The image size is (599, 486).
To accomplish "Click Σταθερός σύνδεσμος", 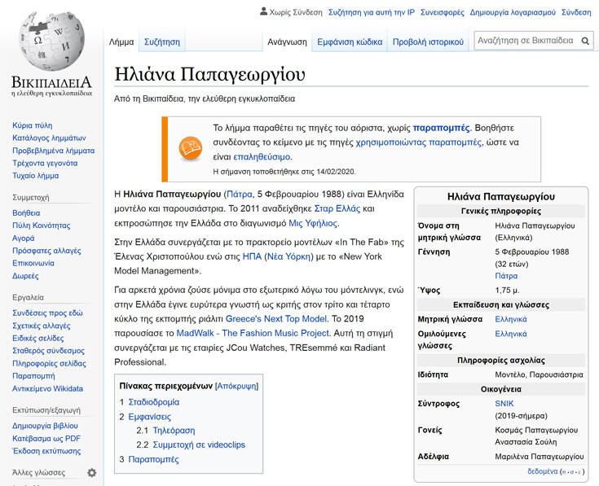I will tap(49, 351).
